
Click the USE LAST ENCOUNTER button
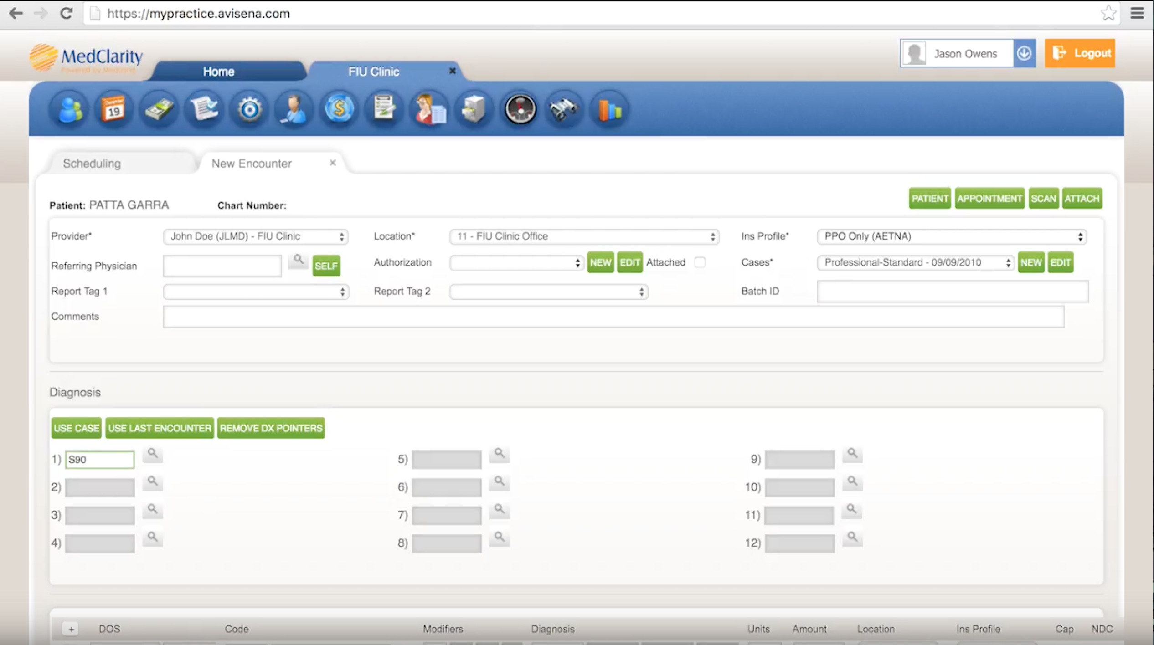[x=160, y=428]
